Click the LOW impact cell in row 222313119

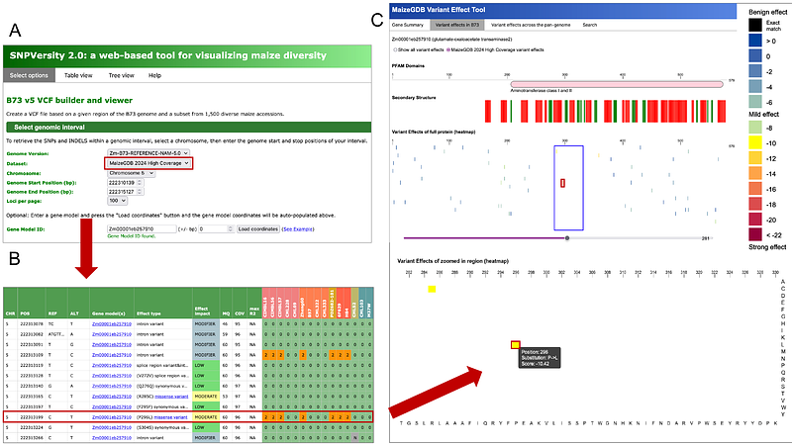click(206, 365)
